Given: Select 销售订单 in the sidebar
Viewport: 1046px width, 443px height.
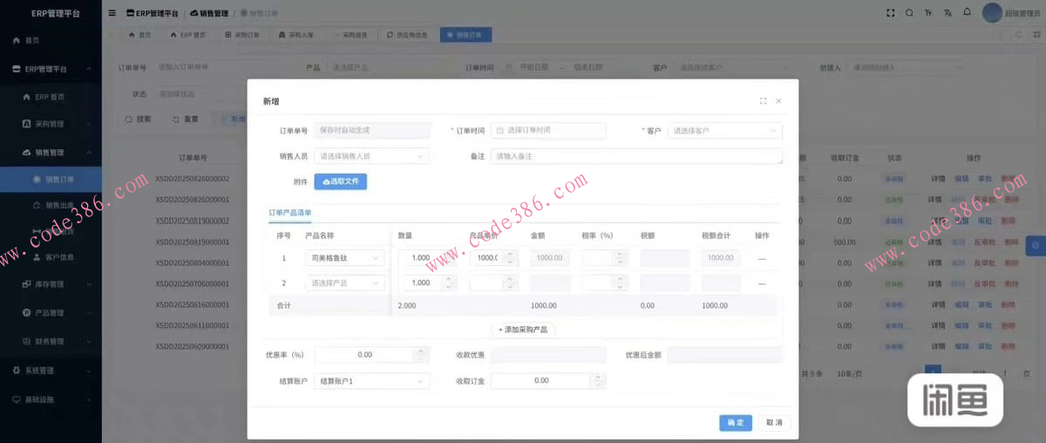Looking at the screenshot, I should click(51, 180).
